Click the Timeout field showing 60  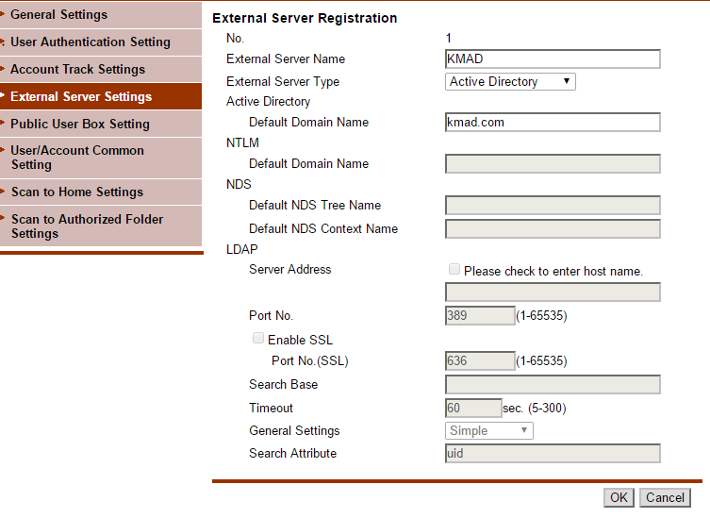[473, 408]
